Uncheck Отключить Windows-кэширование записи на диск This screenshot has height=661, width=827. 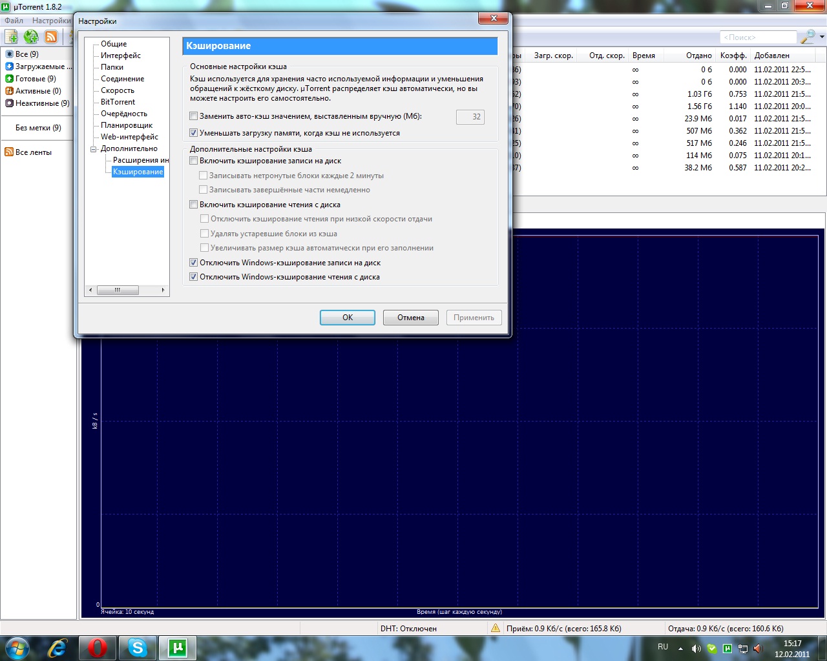[193, 263]
